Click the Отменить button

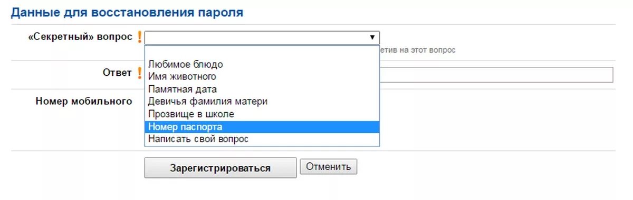[329, 167]
